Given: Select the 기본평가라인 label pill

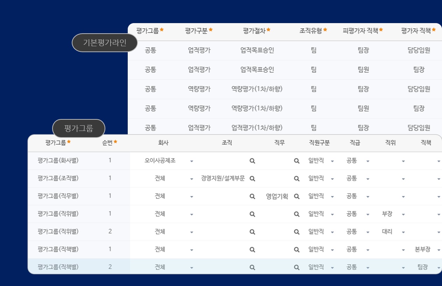Looking at the screenshot, I should [105, 42].
